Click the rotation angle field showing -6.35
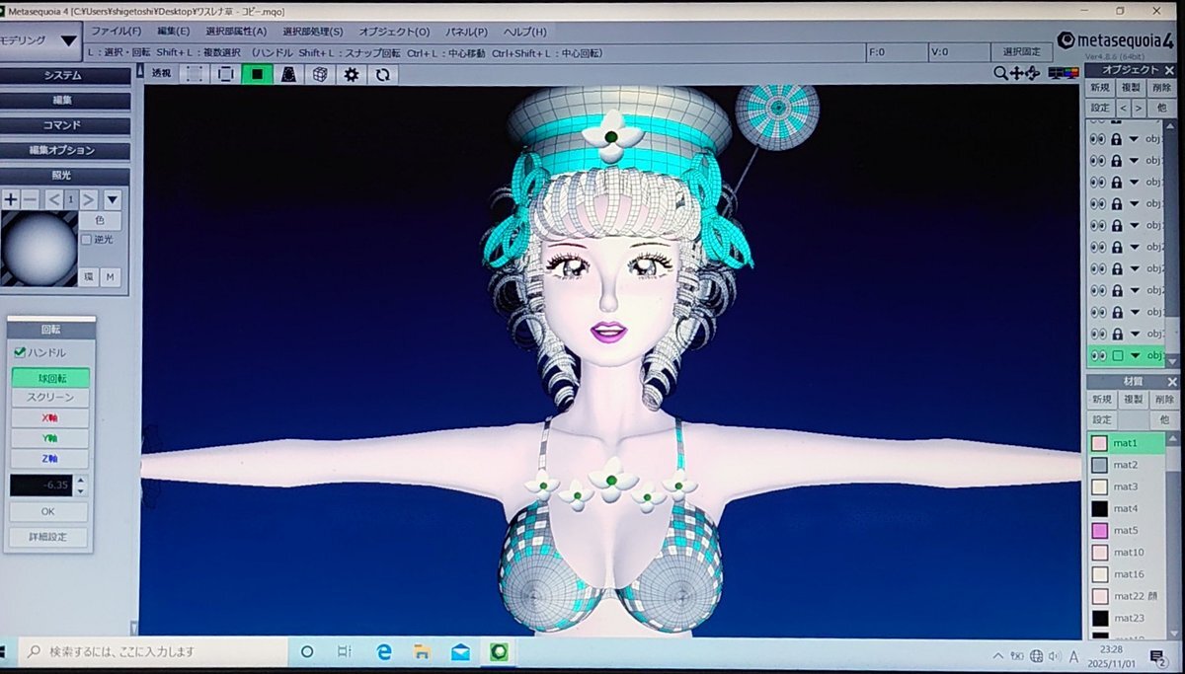Screen dimensions: 1185x674 pos(41,486)
